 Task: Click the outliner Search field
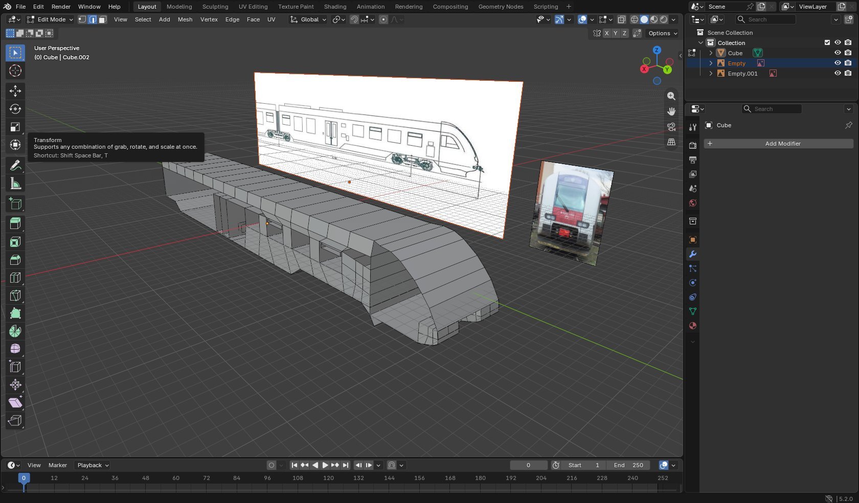pyautogui.click(x=765, y=19)
